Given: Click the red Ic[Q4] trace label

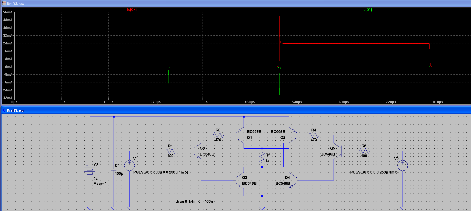Looking at the screenshot, I should [132, 9].
